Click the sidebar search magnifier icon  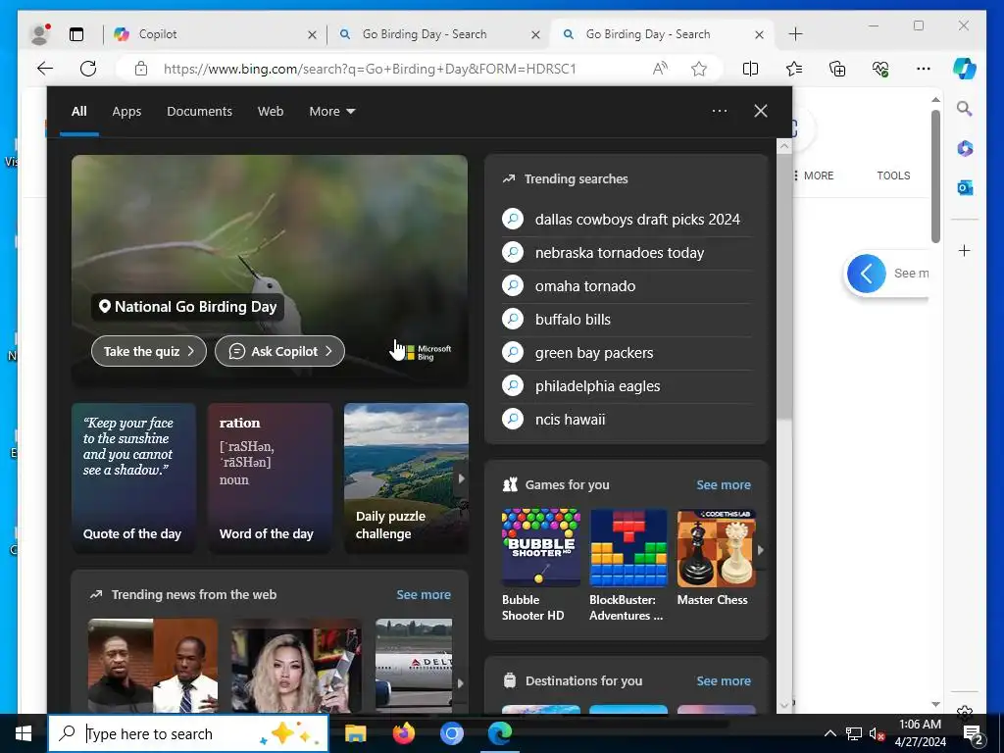tap(965, 109)
